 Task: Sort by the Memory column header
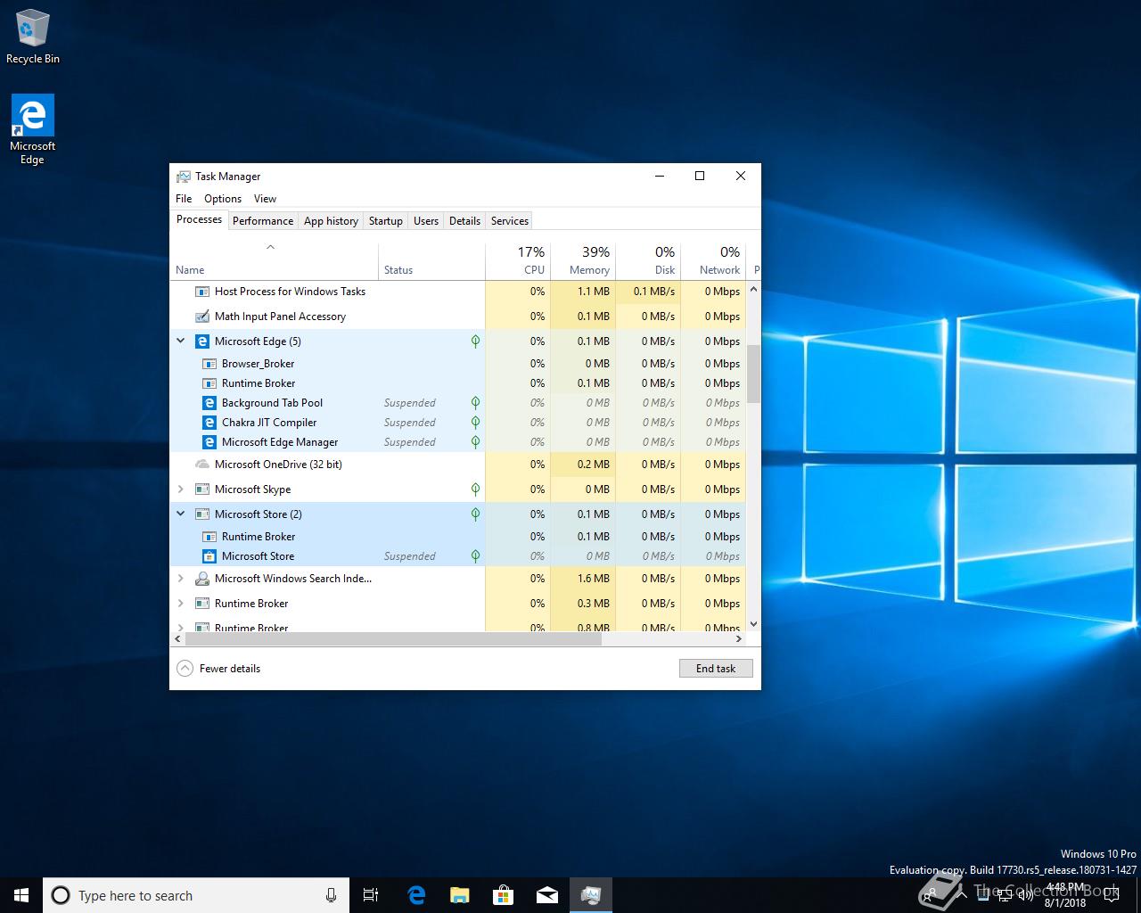[x=583, y=261]
